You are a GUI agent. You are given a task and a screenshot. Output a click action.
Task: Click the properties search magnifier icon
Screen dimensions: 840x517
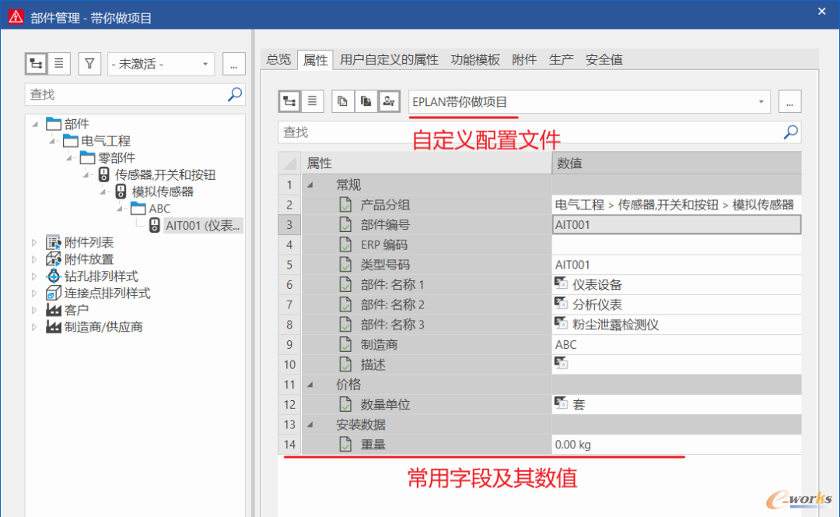(791, 132)
